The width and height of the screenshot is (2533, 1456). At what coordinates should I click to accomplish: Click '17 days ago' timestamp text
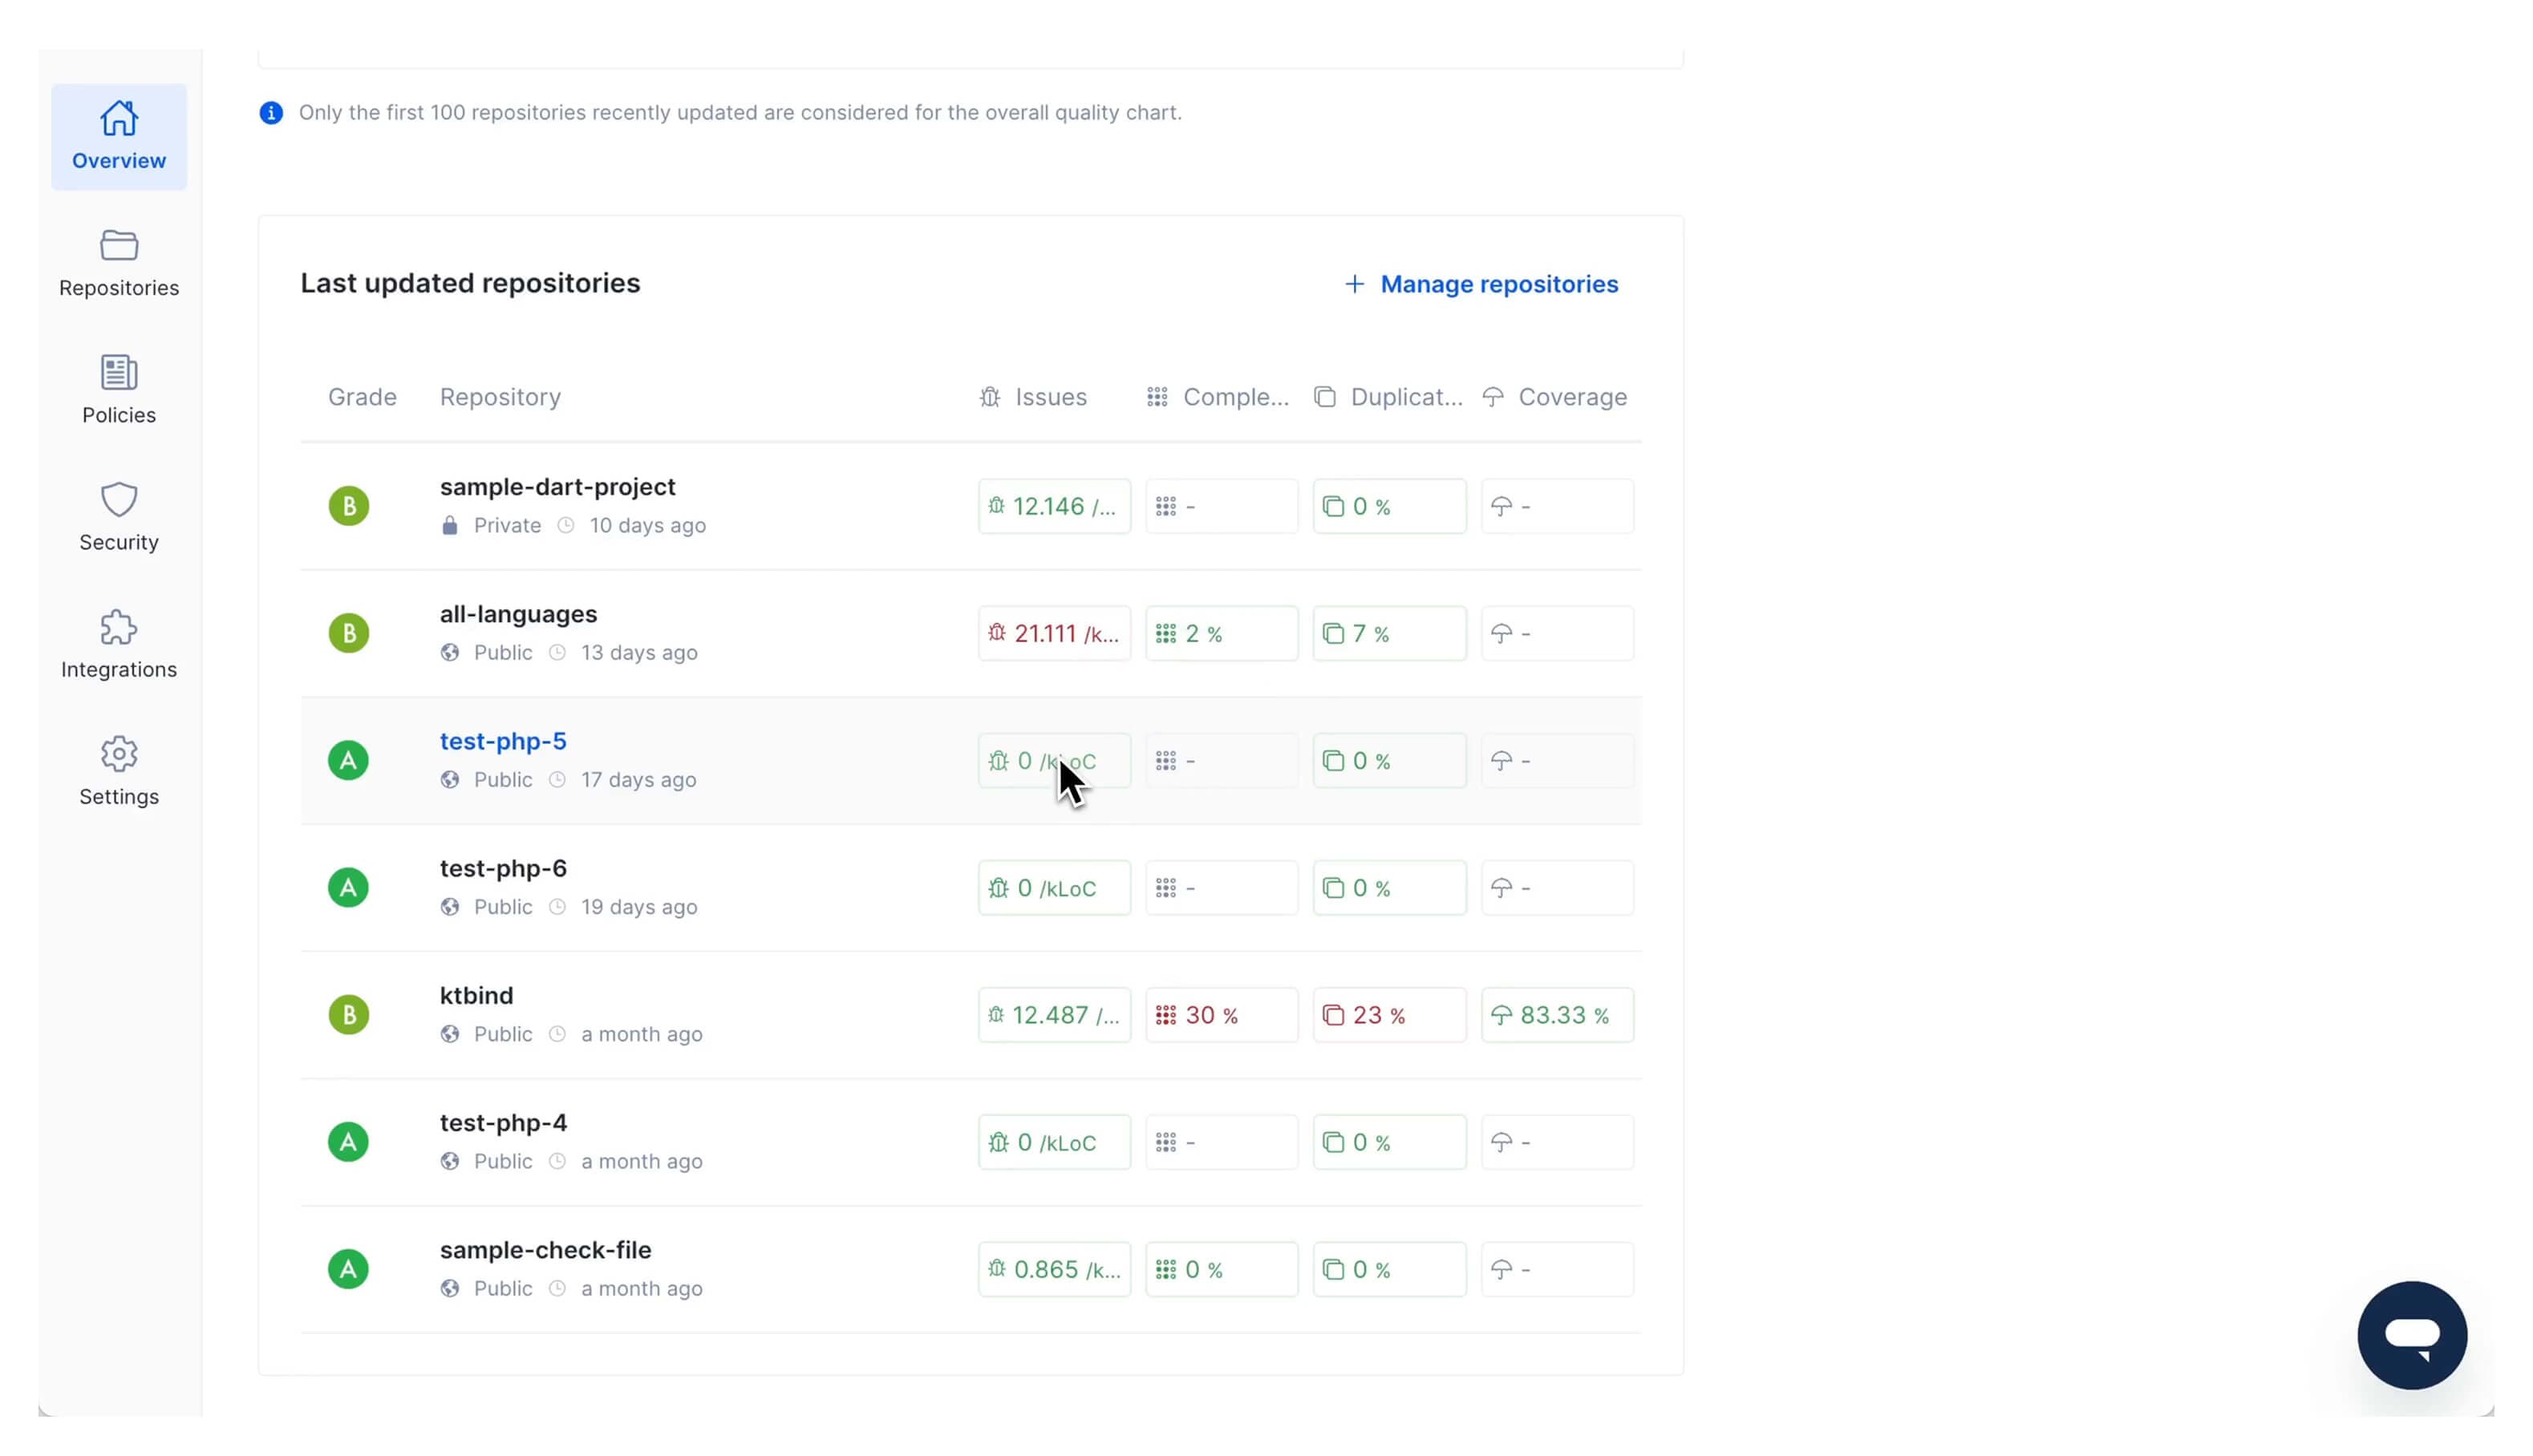(x=638, y=779)
